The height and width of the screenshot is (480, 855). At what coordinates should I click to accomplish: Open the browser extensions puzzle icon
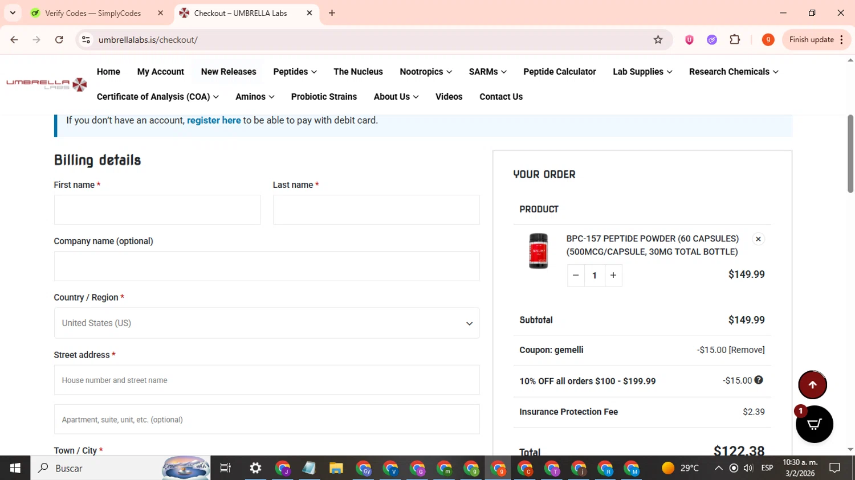click(735, 40)
